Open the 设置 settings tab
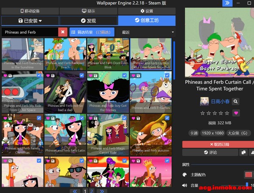 pos(147,11)
